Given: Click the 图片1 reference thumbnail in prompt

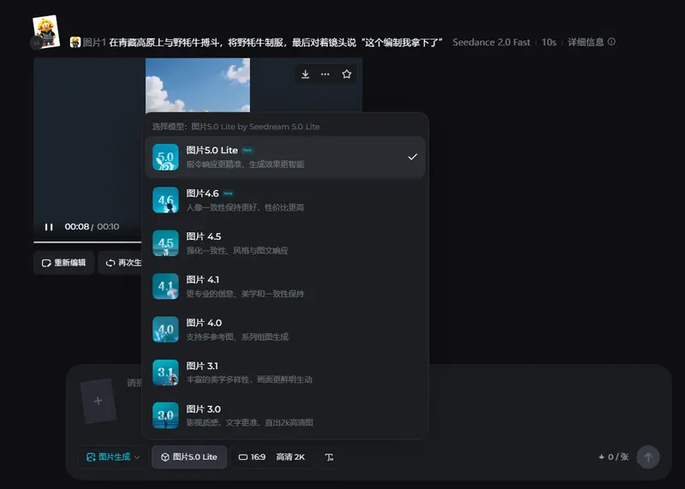Looking at the screenshot, I should coord(75,42).
